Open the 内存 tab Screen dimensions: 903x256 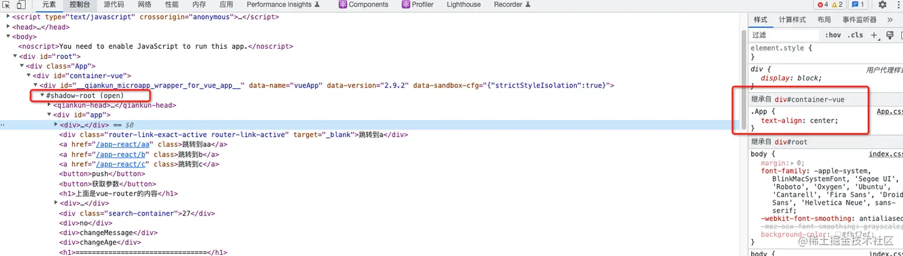point(199,5)
